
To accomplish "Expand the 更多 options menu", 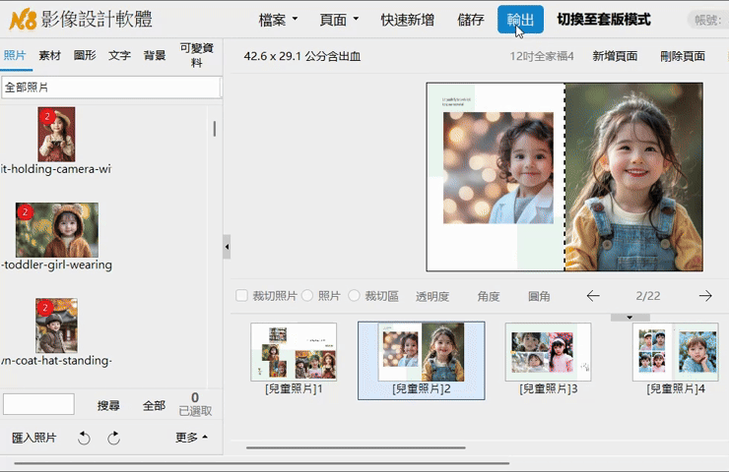I will click(x=191, y=438).
